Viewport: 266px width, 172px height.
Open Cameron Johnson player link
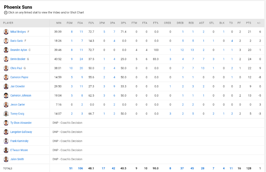21,96
